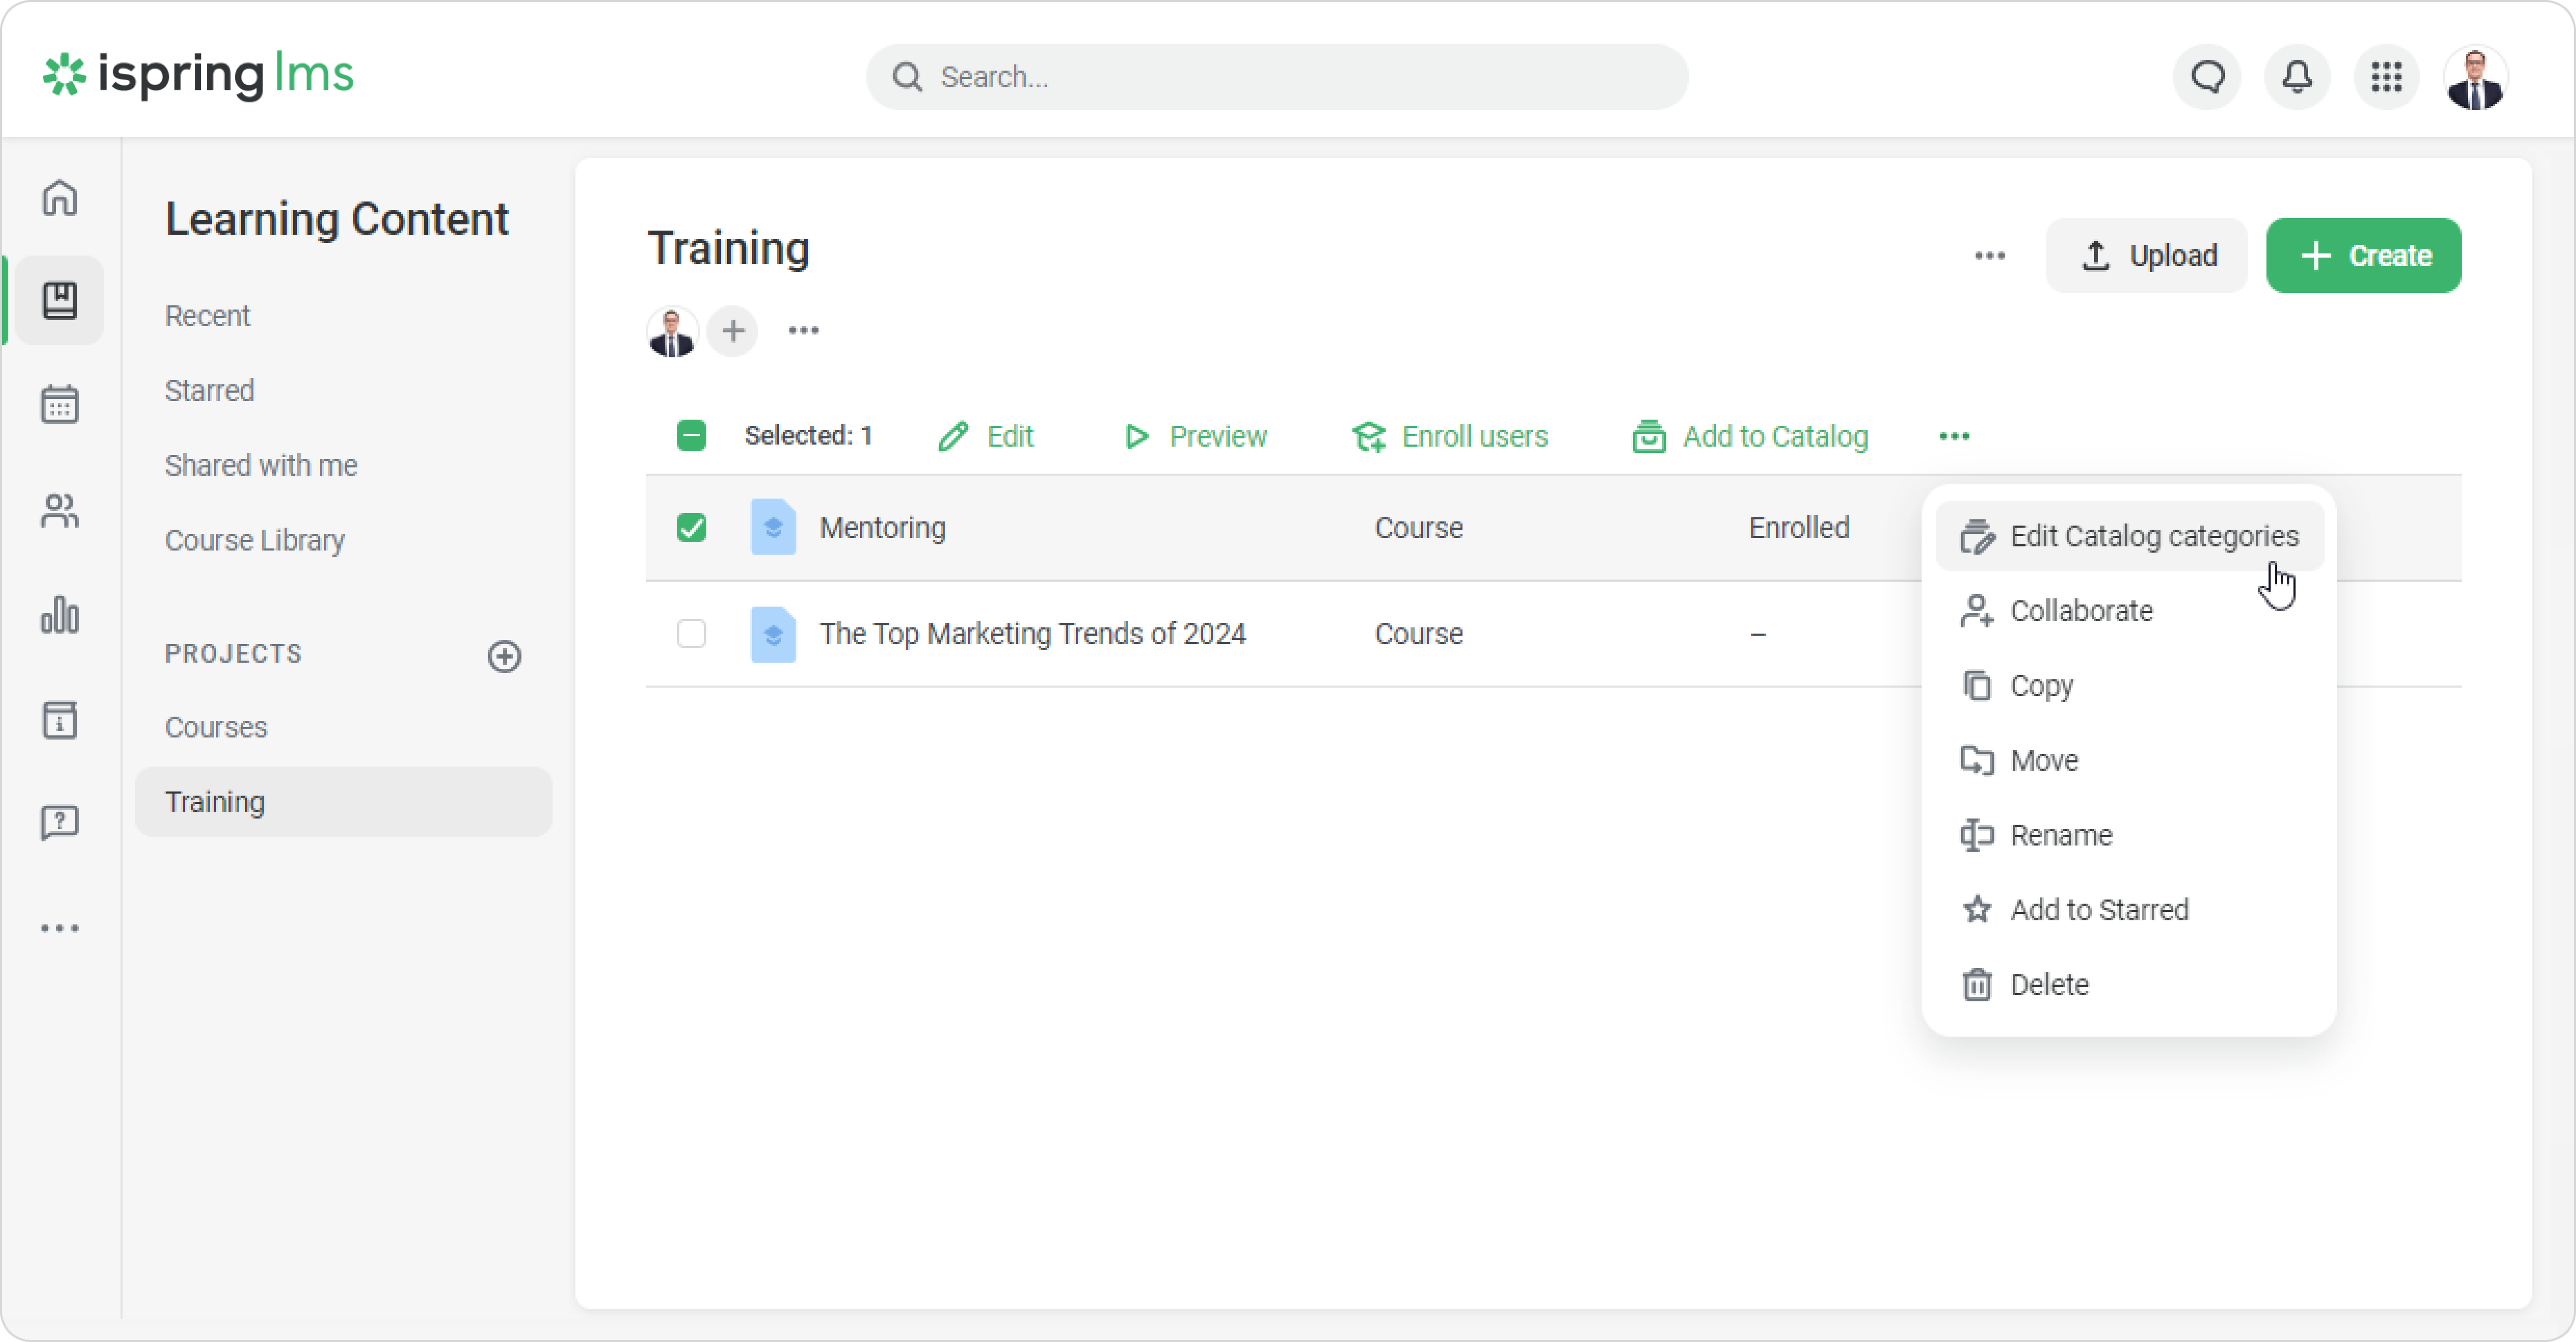The width and height of the screenshot is (2576, 1342).
Task: Click the green Create button
Action: click(2363, 256)
